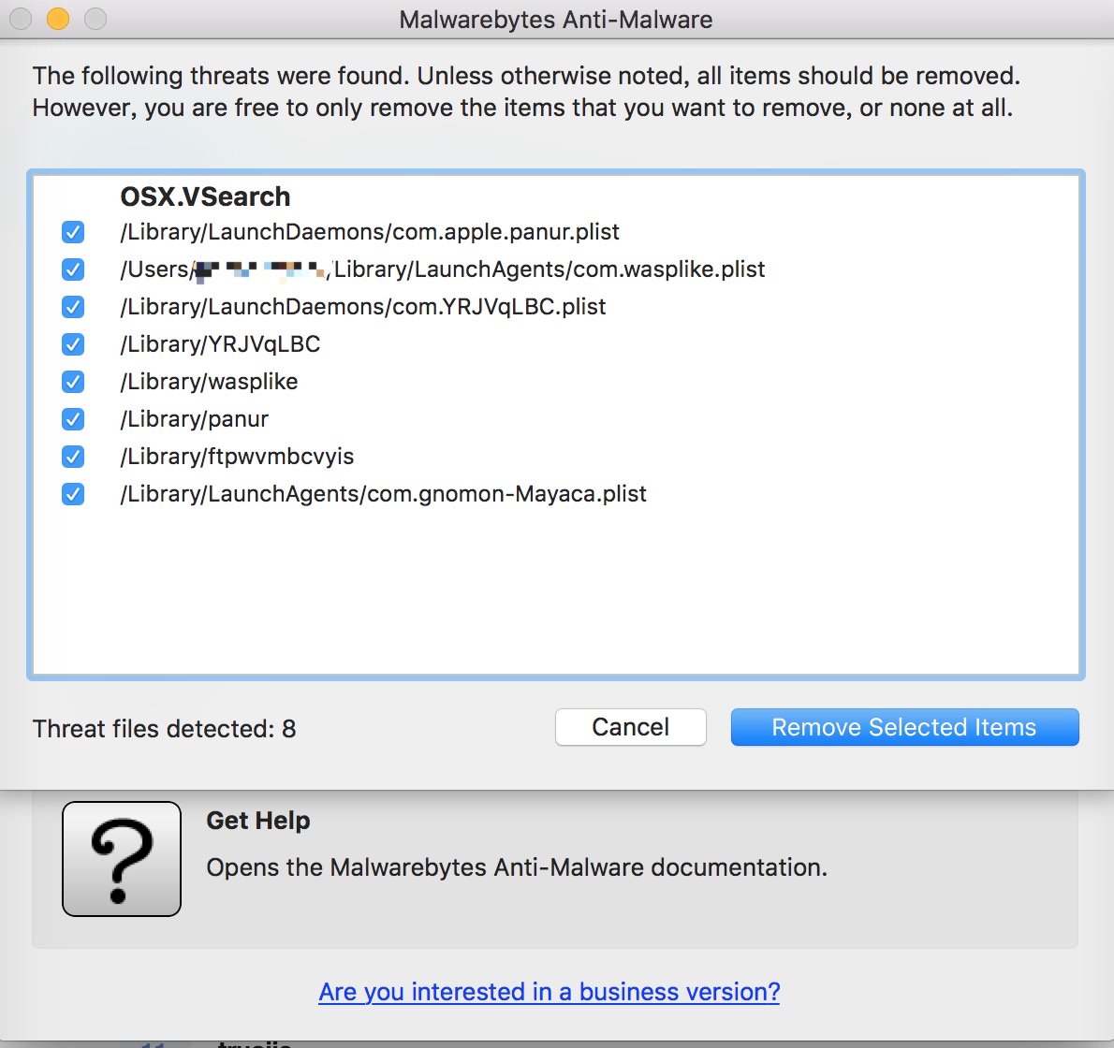Minimize the window with yellow button
Viewport: 1114px width, 1048px height.
point(58,19)
